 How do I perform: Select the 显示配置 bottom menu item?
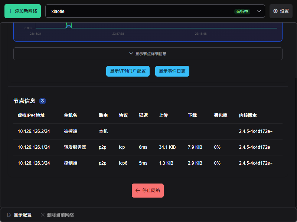tap(22, 215)
